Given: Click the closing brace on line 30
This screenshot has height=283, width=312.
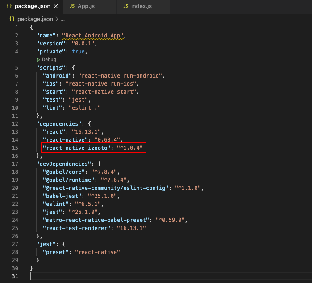Looking at the screenshot, I should 31,268.
